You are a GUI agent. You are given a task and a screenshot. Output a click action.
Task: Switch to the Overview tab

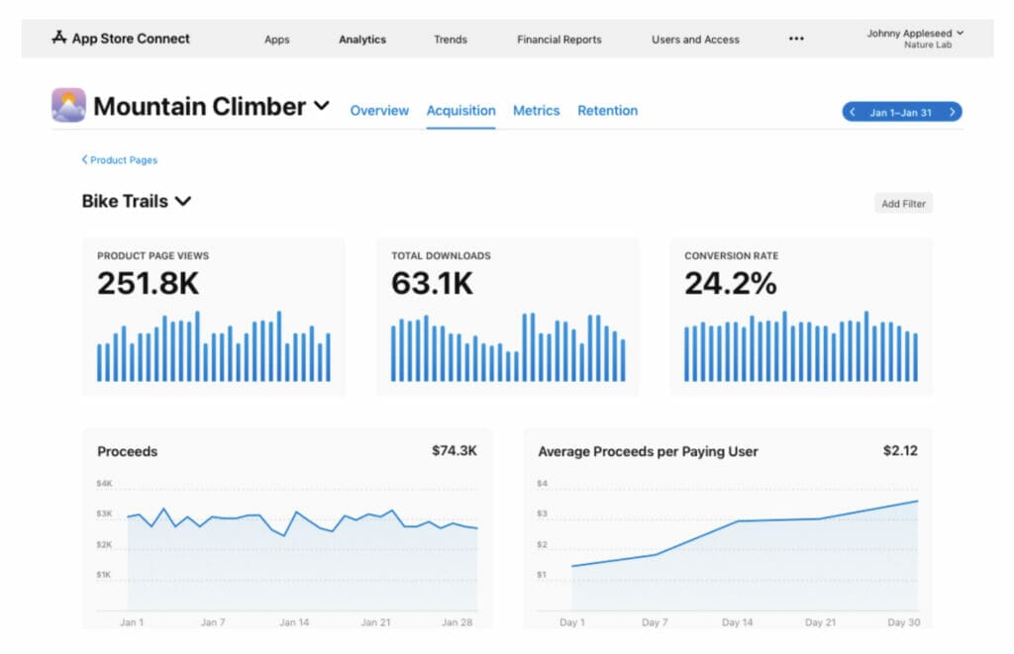point(379,111)
